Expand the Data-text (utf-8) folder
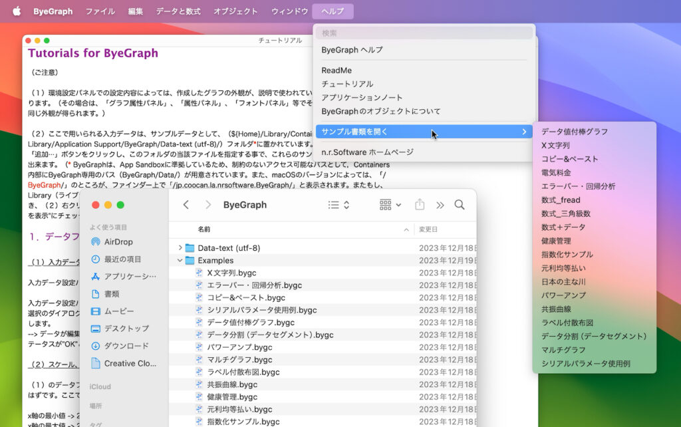681x427 pixels. (180, 246)
